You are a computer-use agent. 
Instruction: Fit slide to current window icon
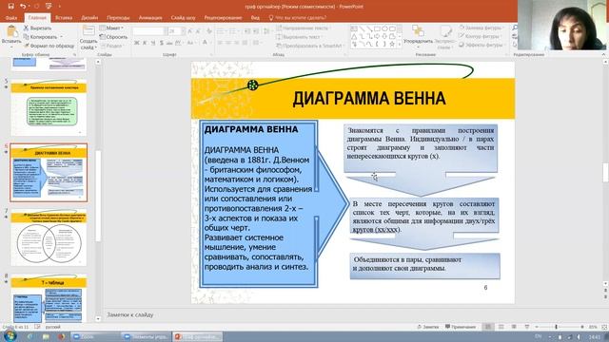604,327
